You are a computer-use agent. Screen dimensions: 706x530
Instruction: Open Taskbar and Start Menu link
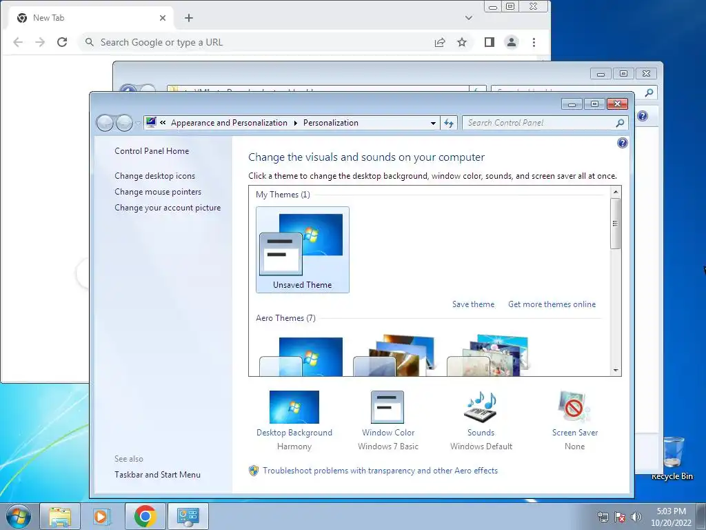point(158,475)
